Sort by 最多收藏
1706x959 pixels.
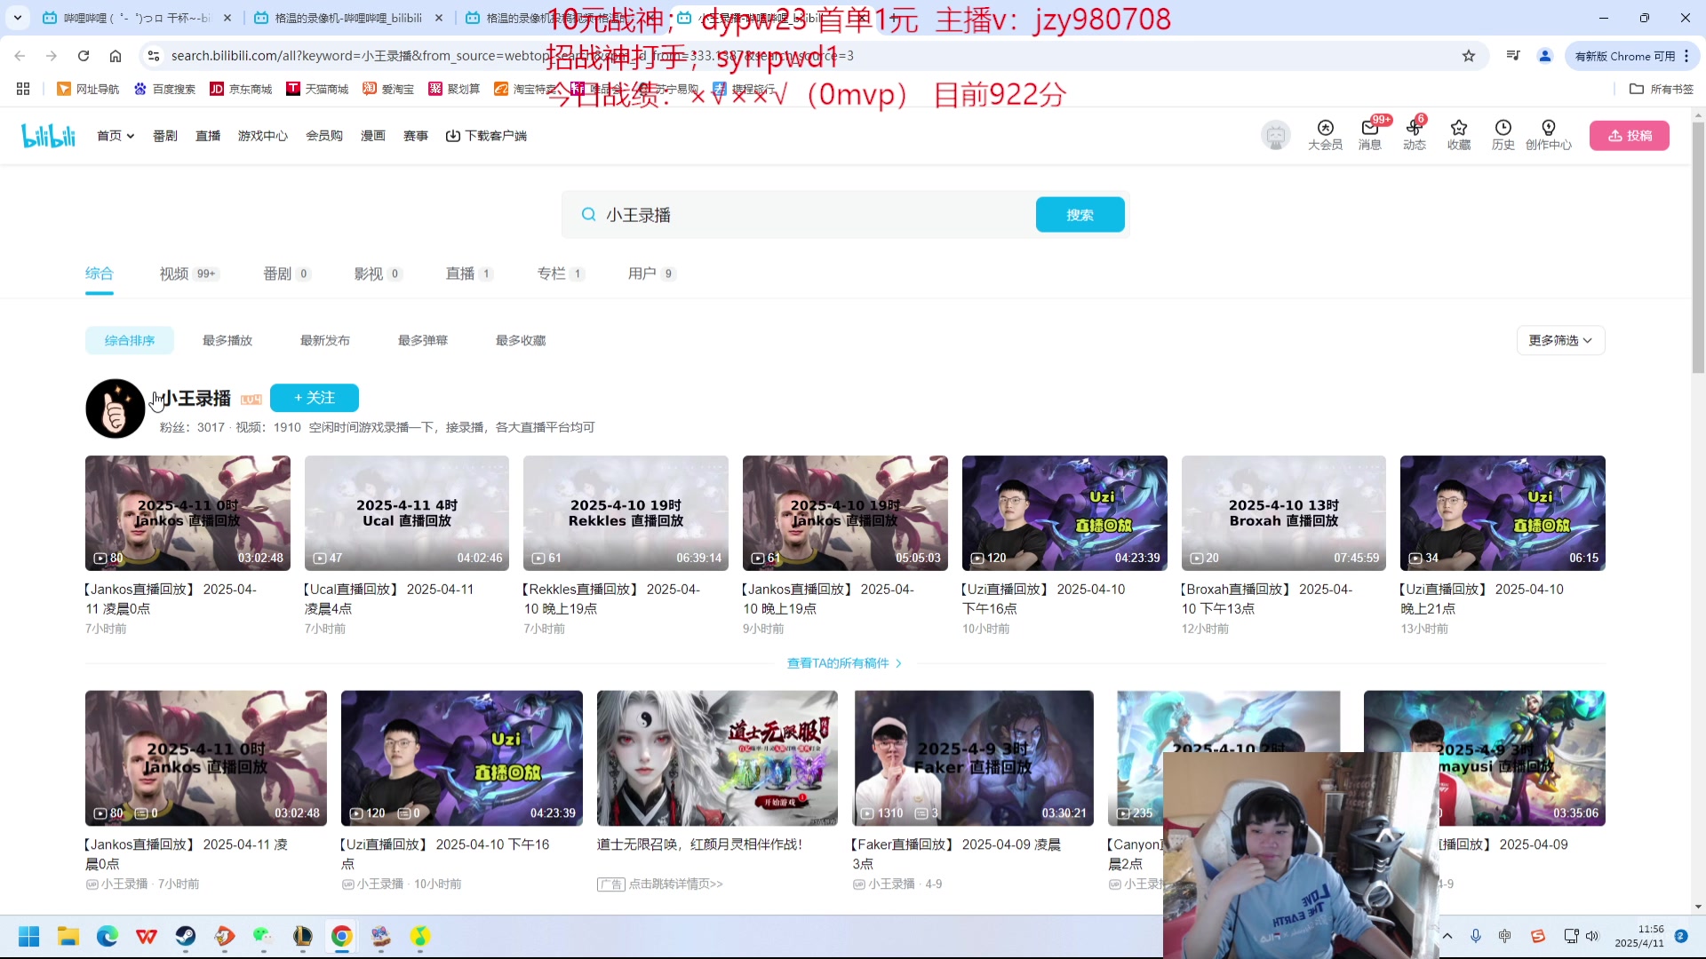(x=521, y=341)
